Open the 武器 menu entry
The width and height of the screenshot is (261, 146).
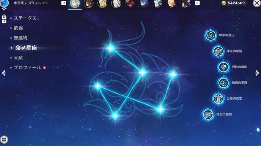point(18,28)
